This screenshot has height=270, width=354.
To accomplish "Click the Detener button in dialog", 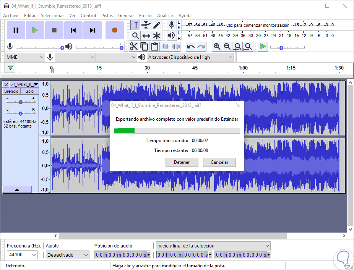I will point(182,162).
